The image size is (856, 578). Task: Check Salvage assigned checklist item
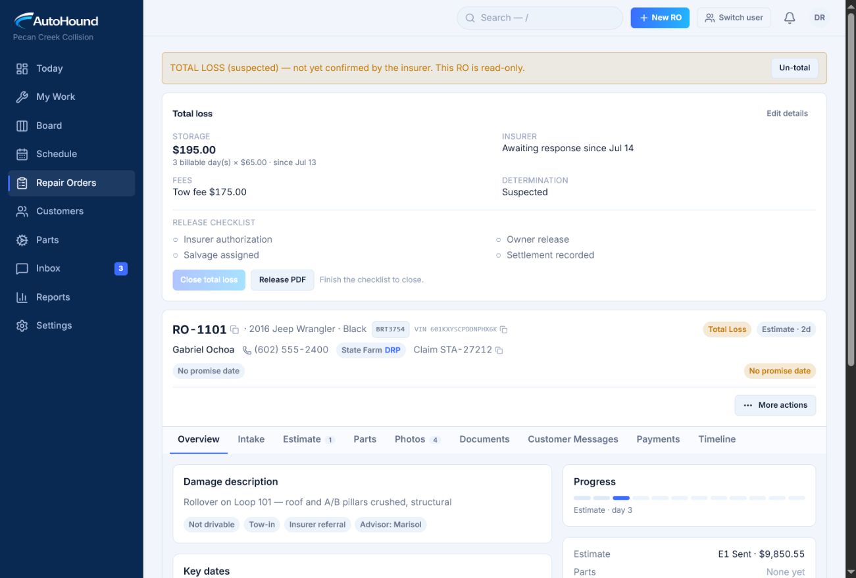[x=216, y=255]
